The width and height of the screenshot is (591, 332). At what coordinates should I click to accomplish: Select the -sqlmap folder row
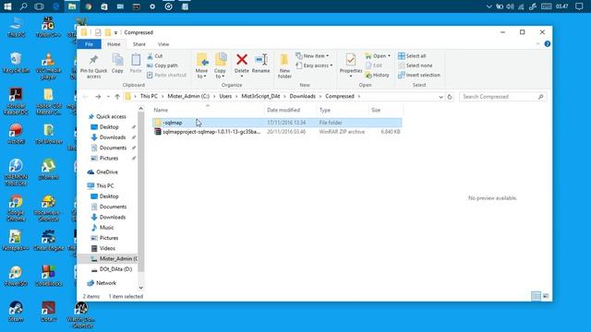coord(277,123)
